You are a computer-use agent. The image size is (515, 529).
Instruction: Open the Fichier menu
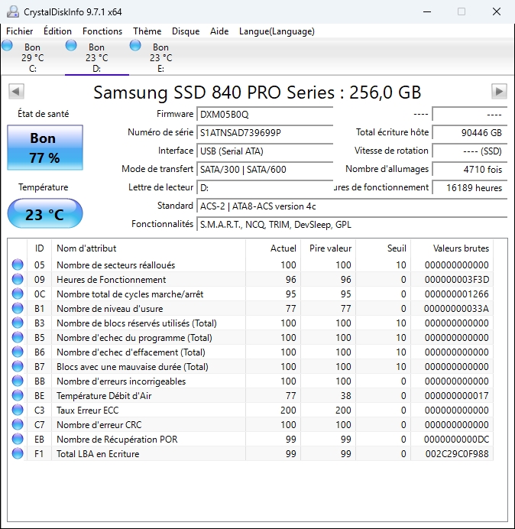pyautogui.click(x=20, y=31)
